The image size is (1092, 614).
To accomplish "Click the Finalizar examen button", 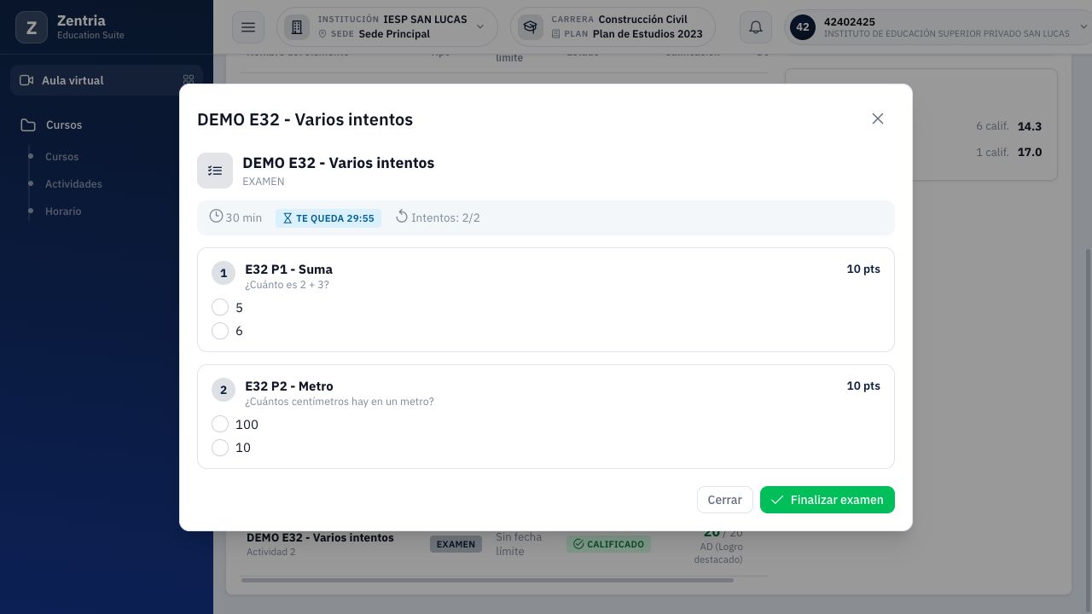I will click(x=828, y=500).
